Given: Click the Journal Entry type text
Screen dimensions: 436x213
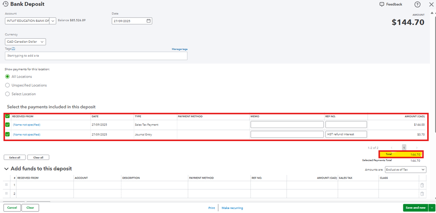Looking at the screenshot, I should (x=143, y=135).
